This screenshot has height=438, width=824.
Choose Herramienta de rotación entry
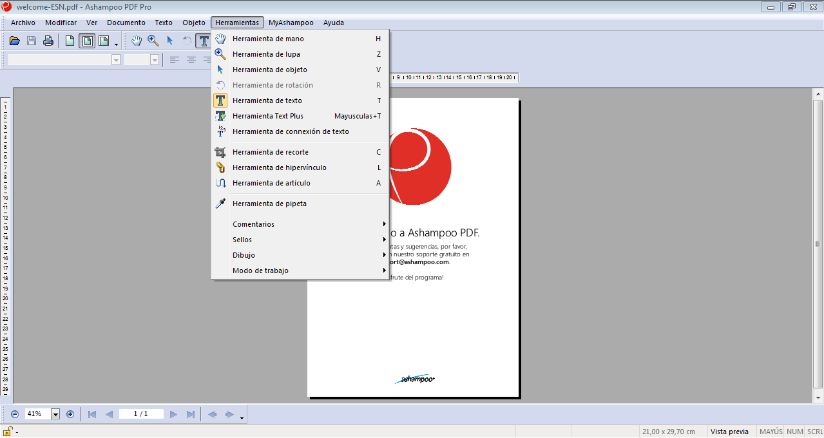300,85
